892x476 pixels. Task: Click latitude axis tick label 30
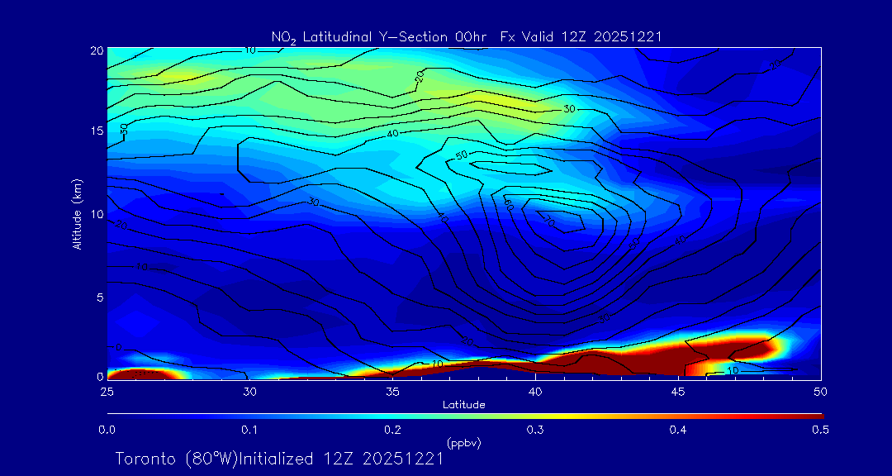[249, 392]
